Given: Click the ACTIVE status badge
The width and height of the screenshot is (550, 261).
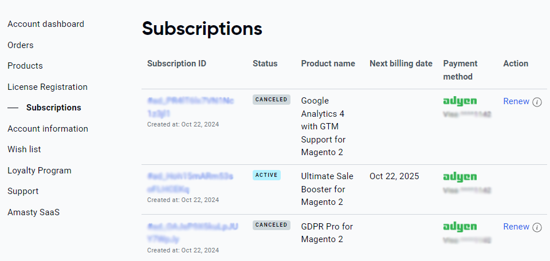Looking at the screenshot, I should coord(266,175).
